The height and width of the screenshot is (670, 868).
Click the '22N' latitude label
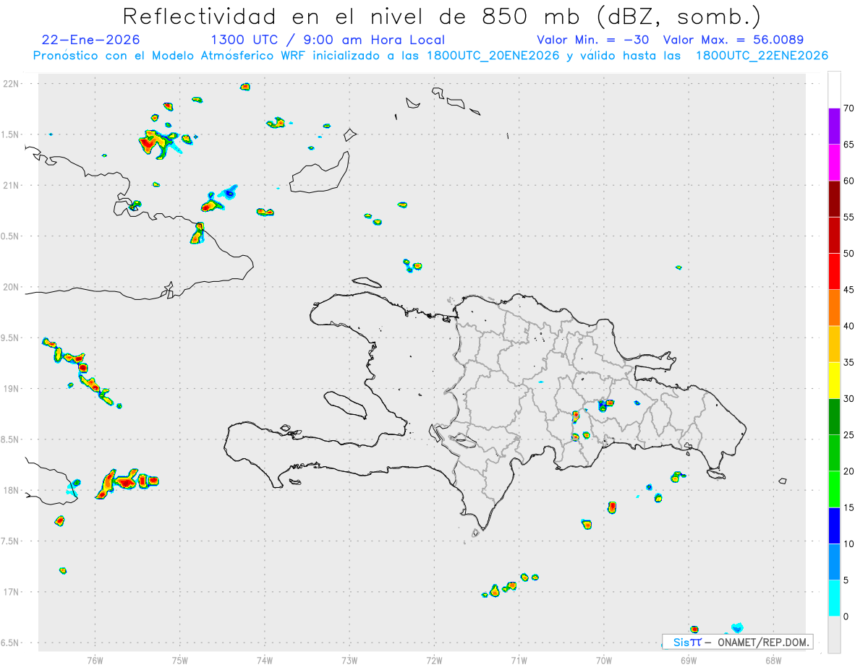click(x=11, y=84)
